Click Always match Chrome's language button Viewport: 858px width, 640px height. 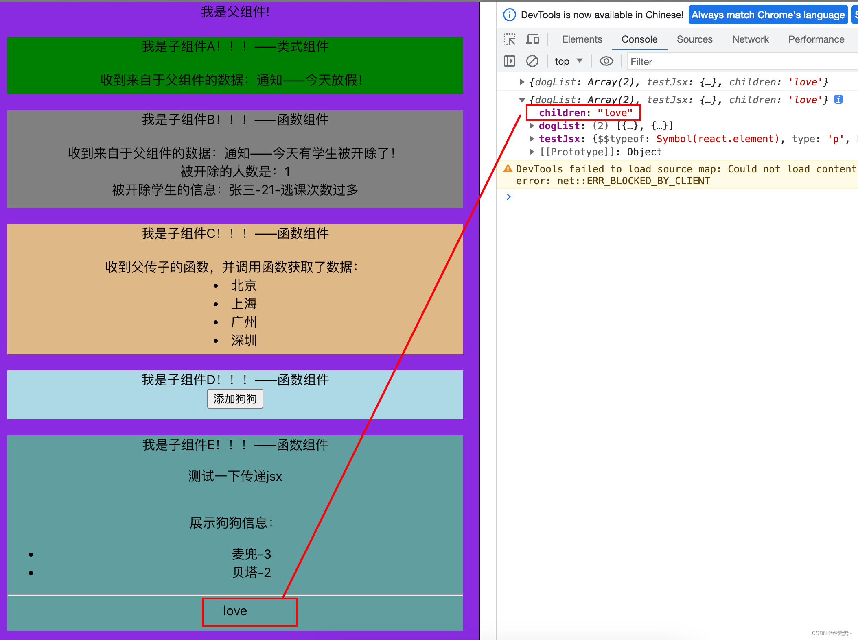[x=768, y=15]
